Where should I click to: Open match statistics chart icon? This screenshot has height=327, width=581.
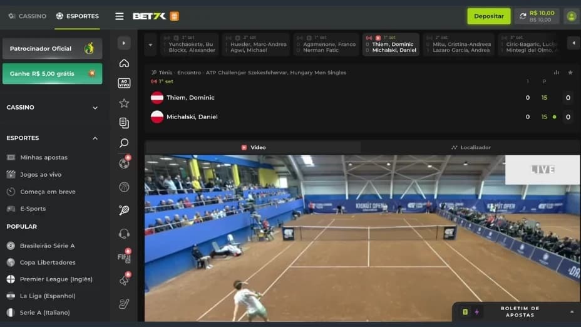[557, 72]
